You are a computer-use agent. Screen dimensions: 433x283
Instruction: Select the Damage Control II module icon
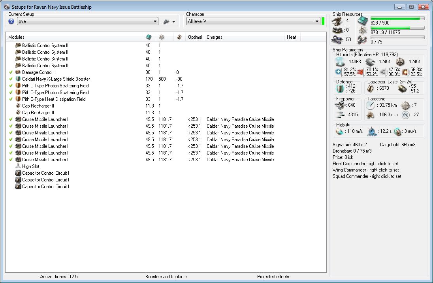[18, 72]
